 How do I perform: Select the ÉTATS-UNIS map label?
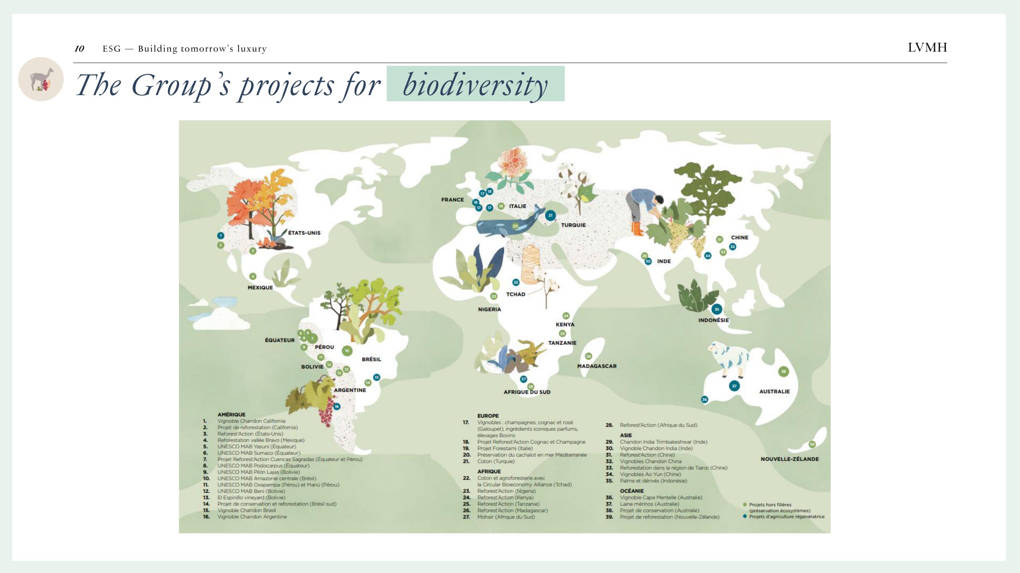coord(304,233)
